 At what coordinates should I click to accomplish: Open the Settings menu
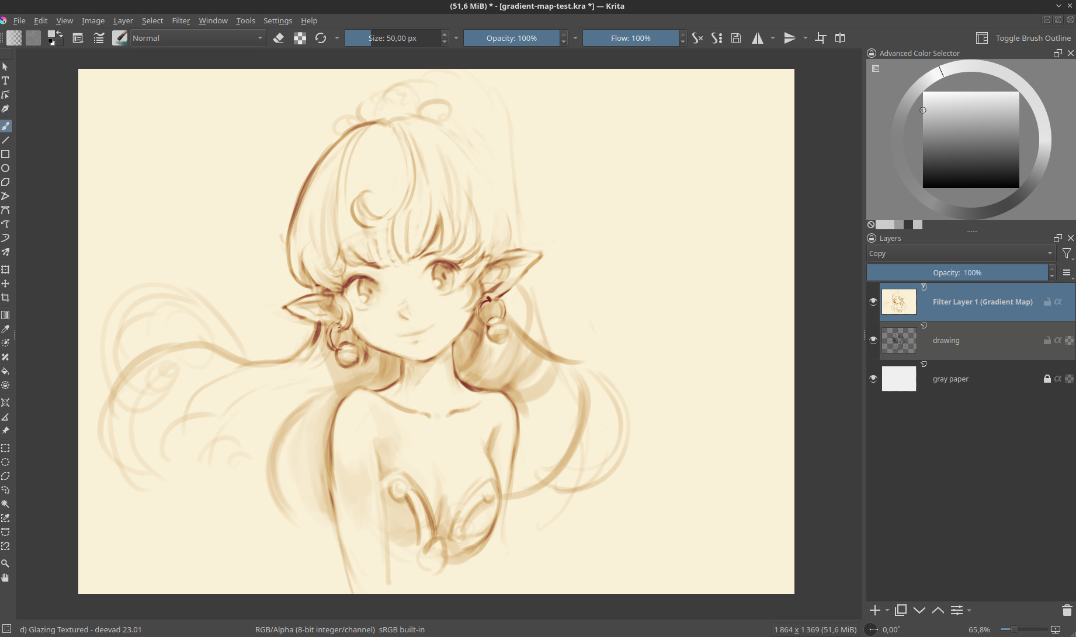coord(277,20)
